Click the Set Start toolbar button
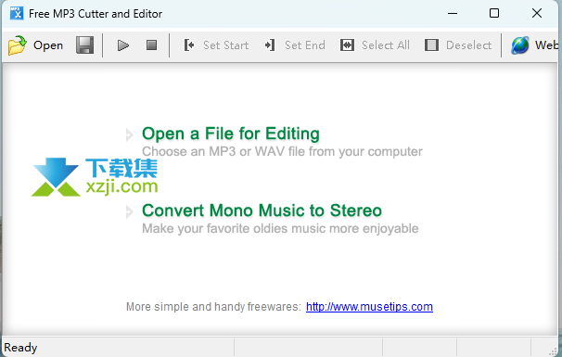This screenshot has height=357, width=562. [216, 45]
